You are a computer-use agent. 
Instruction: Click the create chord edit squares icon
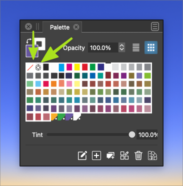click(124, 155)
